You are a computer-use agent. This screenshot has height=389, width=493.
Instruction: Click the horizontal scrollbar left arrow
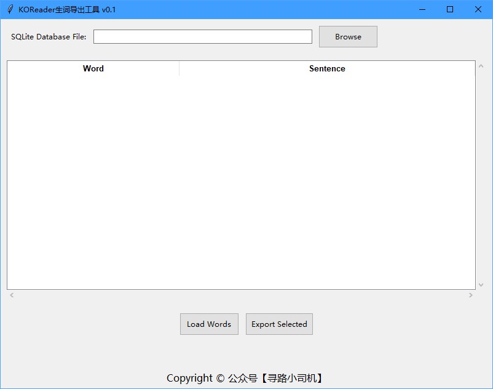pyautogui.click(x=12, y=295)
